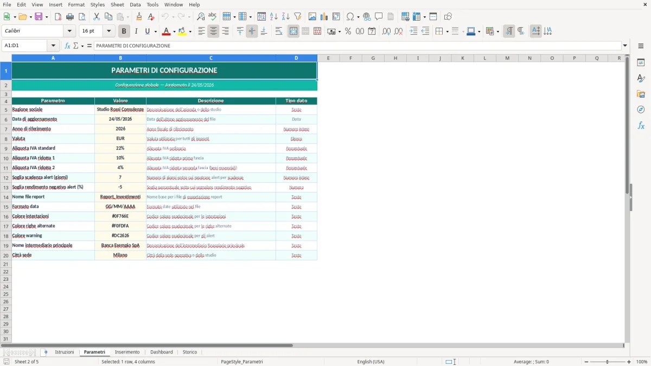Select row 12 header
Screen dimensions: 651x366
(6, 178)
